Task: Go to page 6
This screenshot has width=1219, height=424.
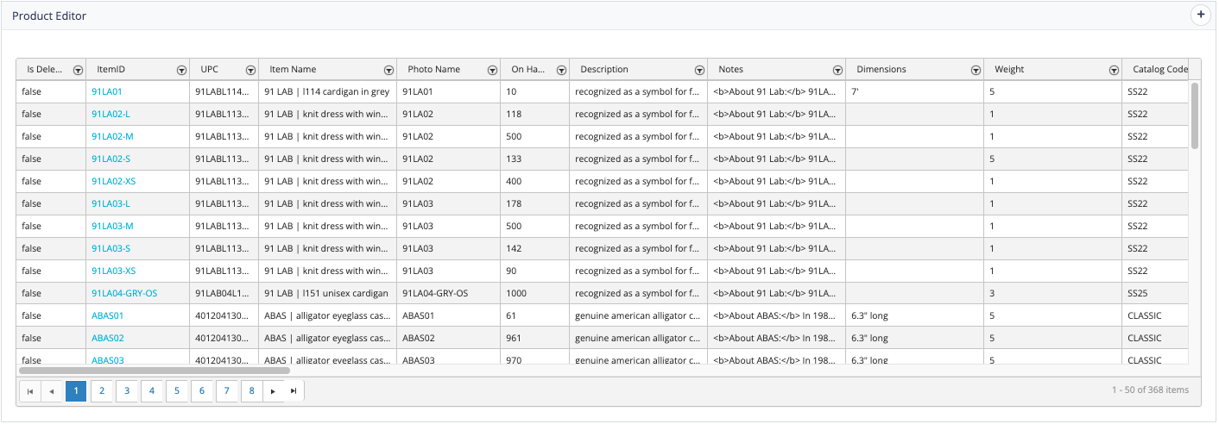Action: (x=201, y=391)
